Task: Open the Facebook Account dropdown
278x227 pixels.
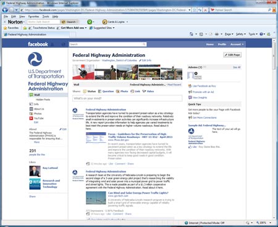Action: click(x=237, y=44)
